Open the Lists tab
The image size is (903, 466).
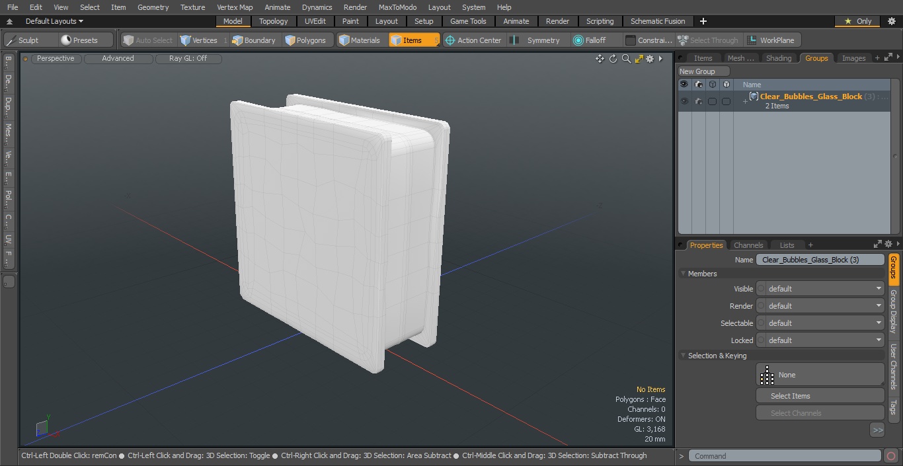click(x=787, y=245)
